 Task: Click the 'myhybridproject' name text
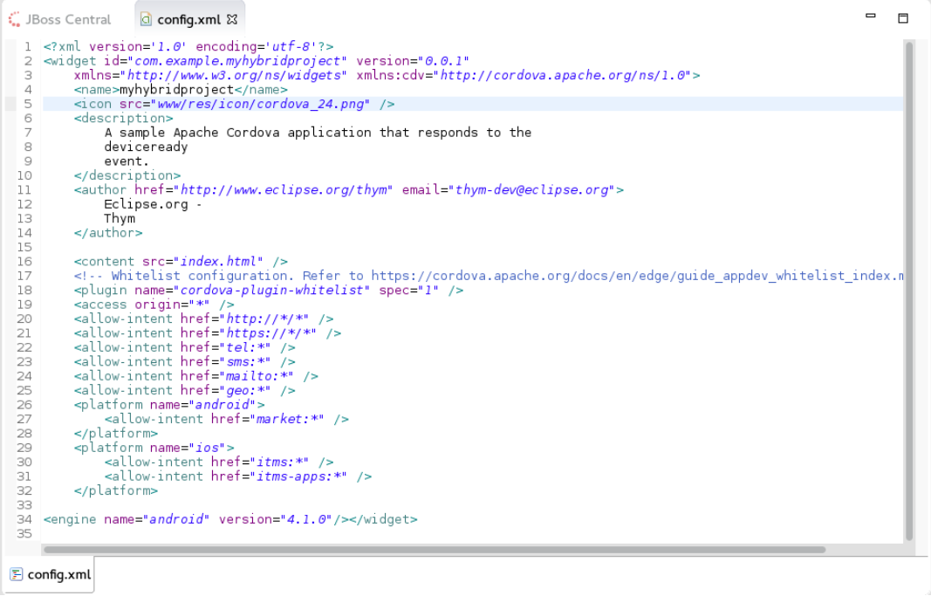click(177, 90)
